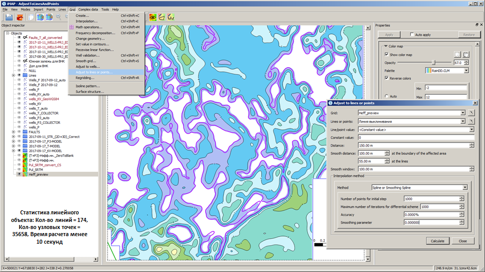Image resolution: width=485 pixels, height=272 pixels.
Task: Click the eye visibility toolbar icon
Action: [x=153, y=17]
